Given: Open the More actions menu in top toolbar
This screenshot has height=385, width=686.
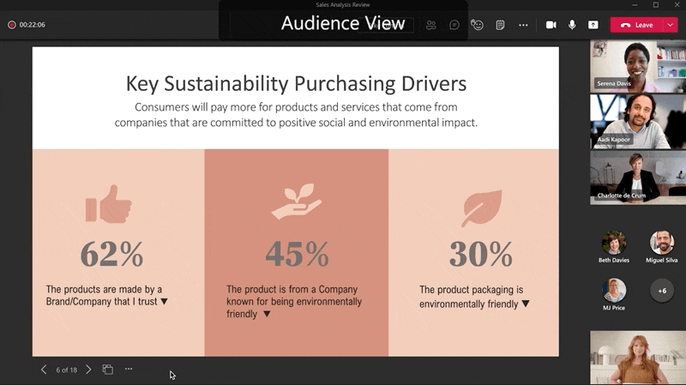Looking at the screenshot, I should pyautogui.click(x=523, y=25).
